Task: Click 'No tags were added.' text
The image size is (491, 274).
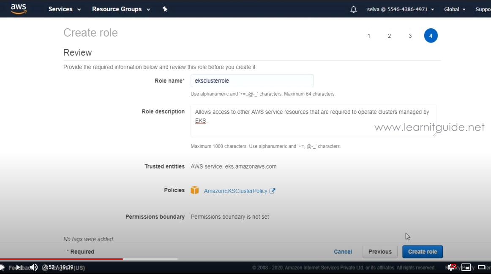Action: click(x=89, y=239)
